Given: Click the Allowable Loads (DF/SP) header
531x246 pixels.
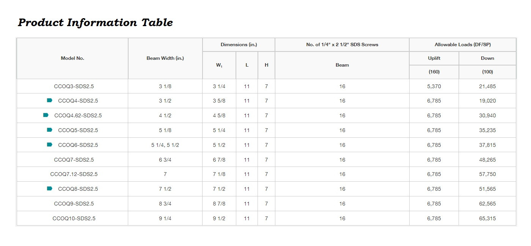Looking at the screenshot, I should pyautogui.click(x=462, y=45).
